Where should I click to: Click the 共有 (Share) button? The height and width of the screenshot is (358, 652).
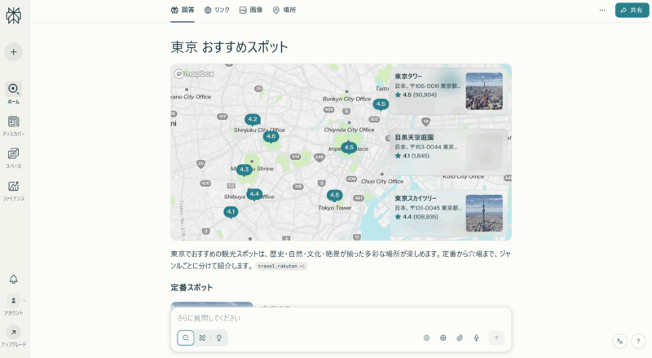632,10
